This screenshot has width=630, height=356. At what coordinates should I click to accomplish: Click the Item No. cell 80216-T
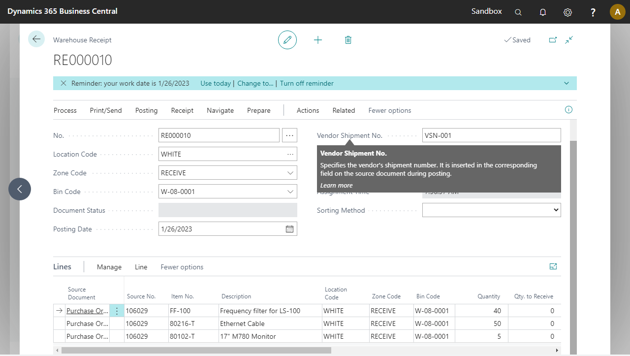click(x=193, y=324)
